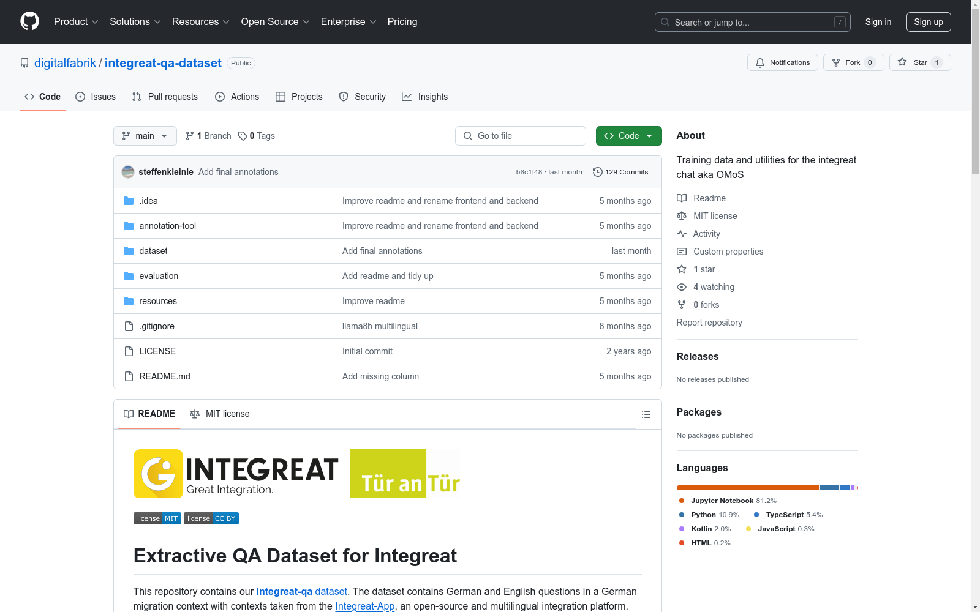The height and width of the screenshot is (612, 980).
Task: Fork this repository
Action: (x=854, y=62)
